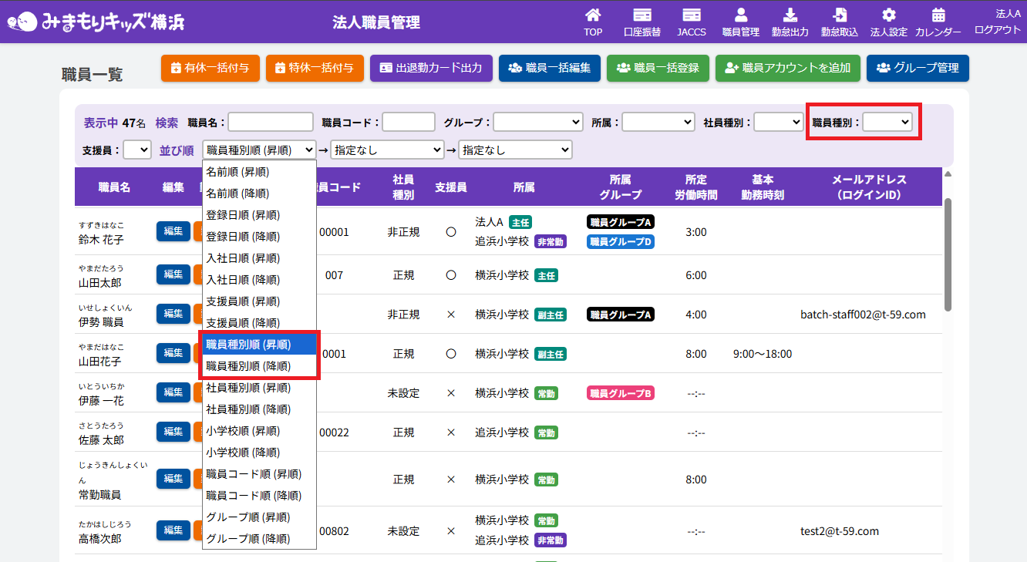Screen dimensions: 1027x562
Task: Click 編集 for 佐藤 太郎
Action: [x=173, y=432]
